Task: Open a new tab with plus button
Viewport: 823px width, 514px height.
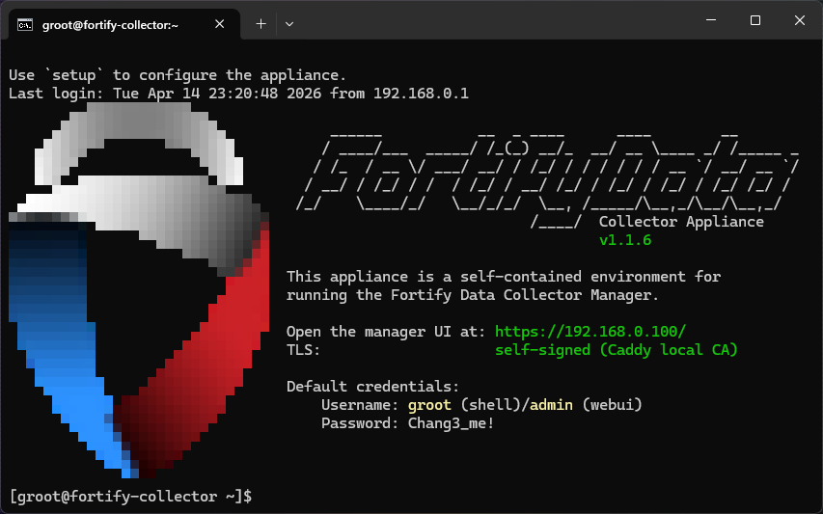Action: pyautogui.click(x=261, y=24)
